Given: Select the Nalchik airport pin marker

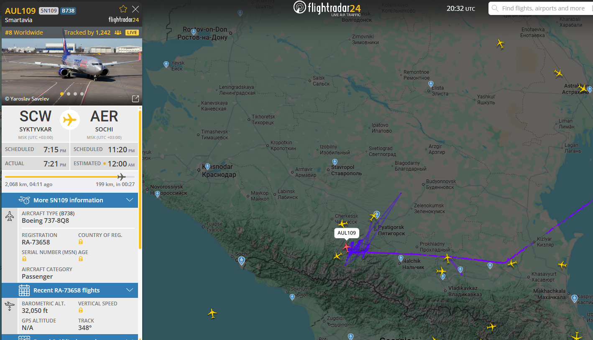Looking at the screenshot, I should point(401,259).
